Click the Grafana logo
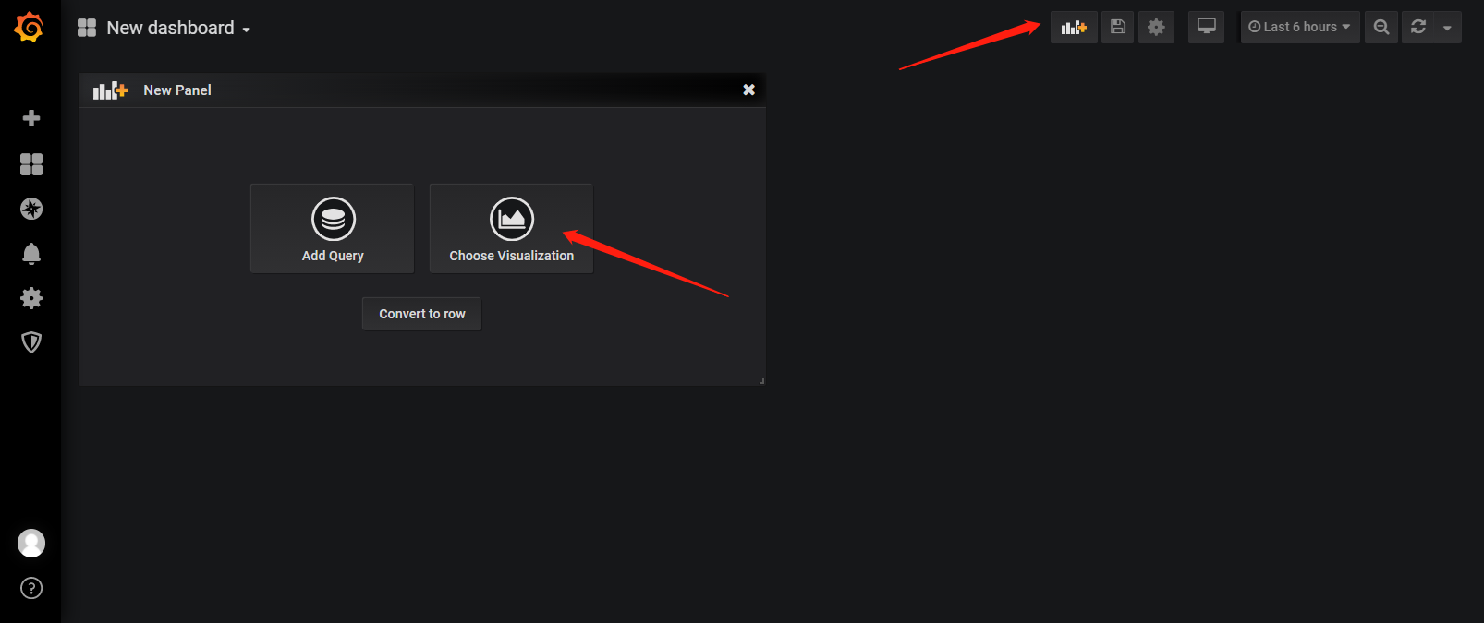1484x623 pixels. tap(29, 27)
